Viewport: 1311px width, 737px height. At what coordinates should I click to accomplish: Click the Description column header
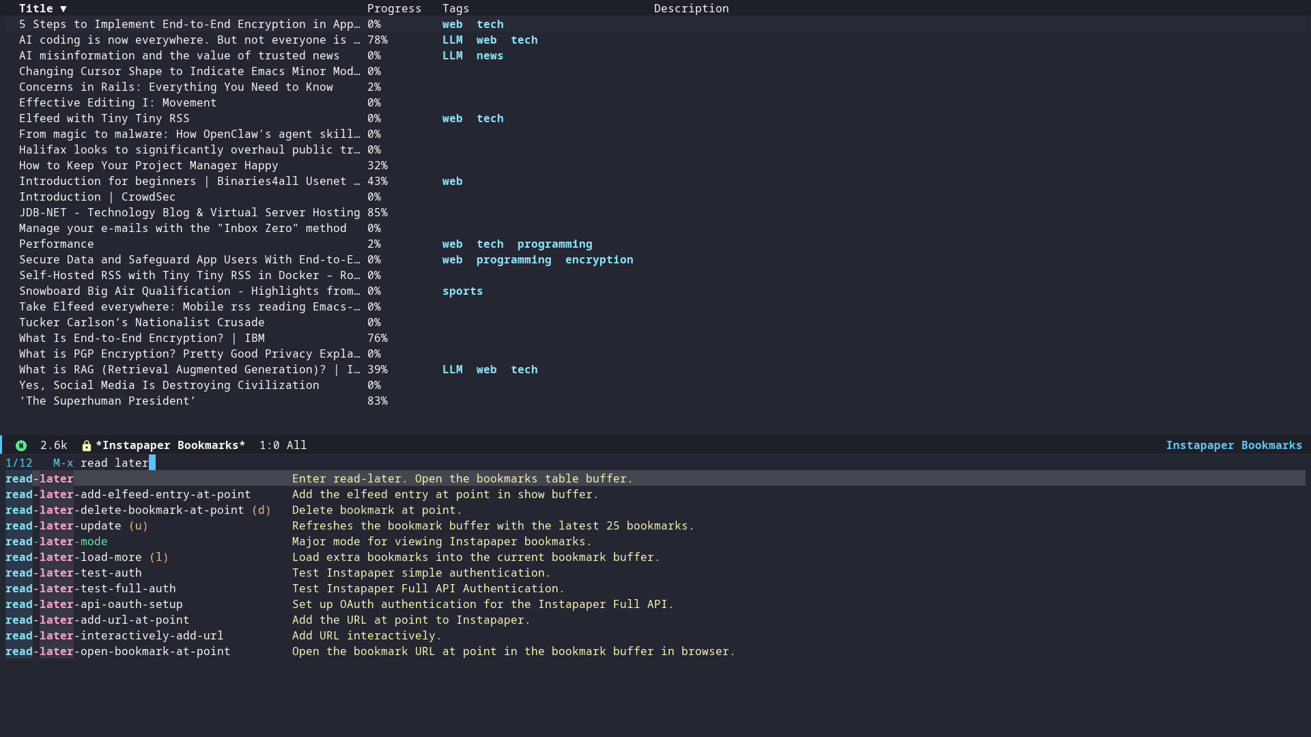pos(691,9)
